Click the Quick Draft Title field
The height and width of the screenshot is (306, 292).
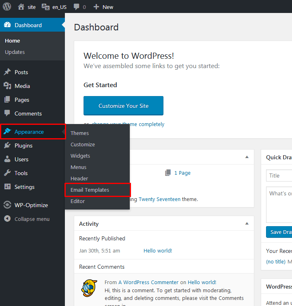pos(279,175)
